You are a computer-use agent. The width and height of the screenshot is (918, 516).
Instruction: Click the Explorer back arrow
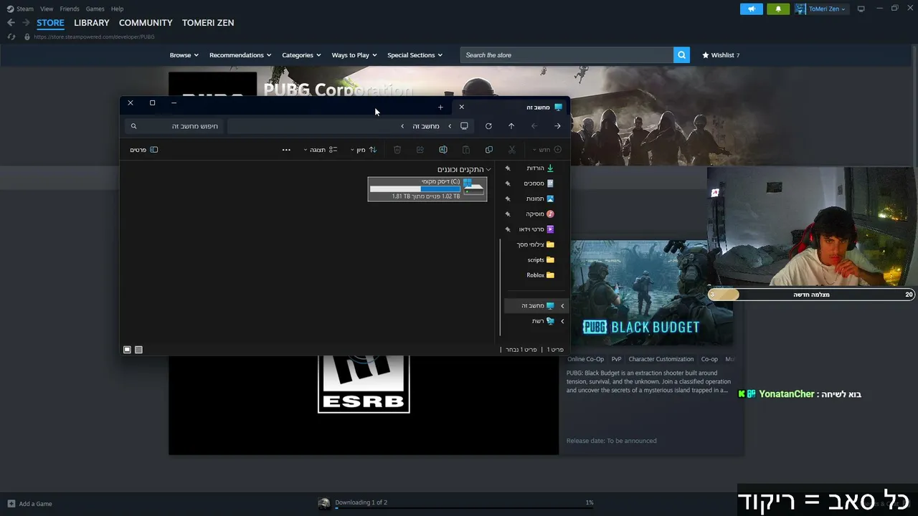(x=557, y=126)
